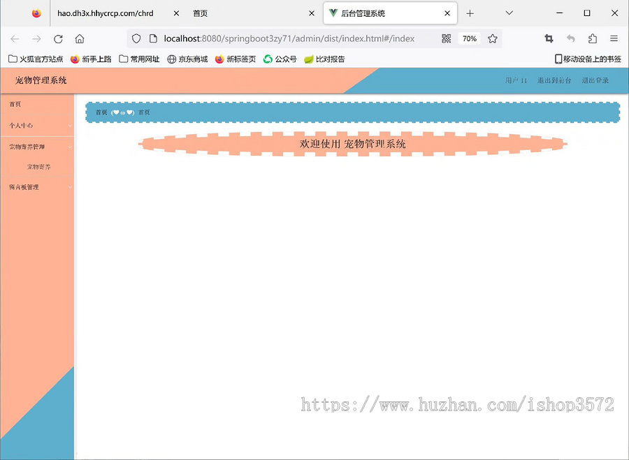This screenshot has height=460, width=629.
Task: Open the 常用网址 bookmark folder
Action: (139, 59)
